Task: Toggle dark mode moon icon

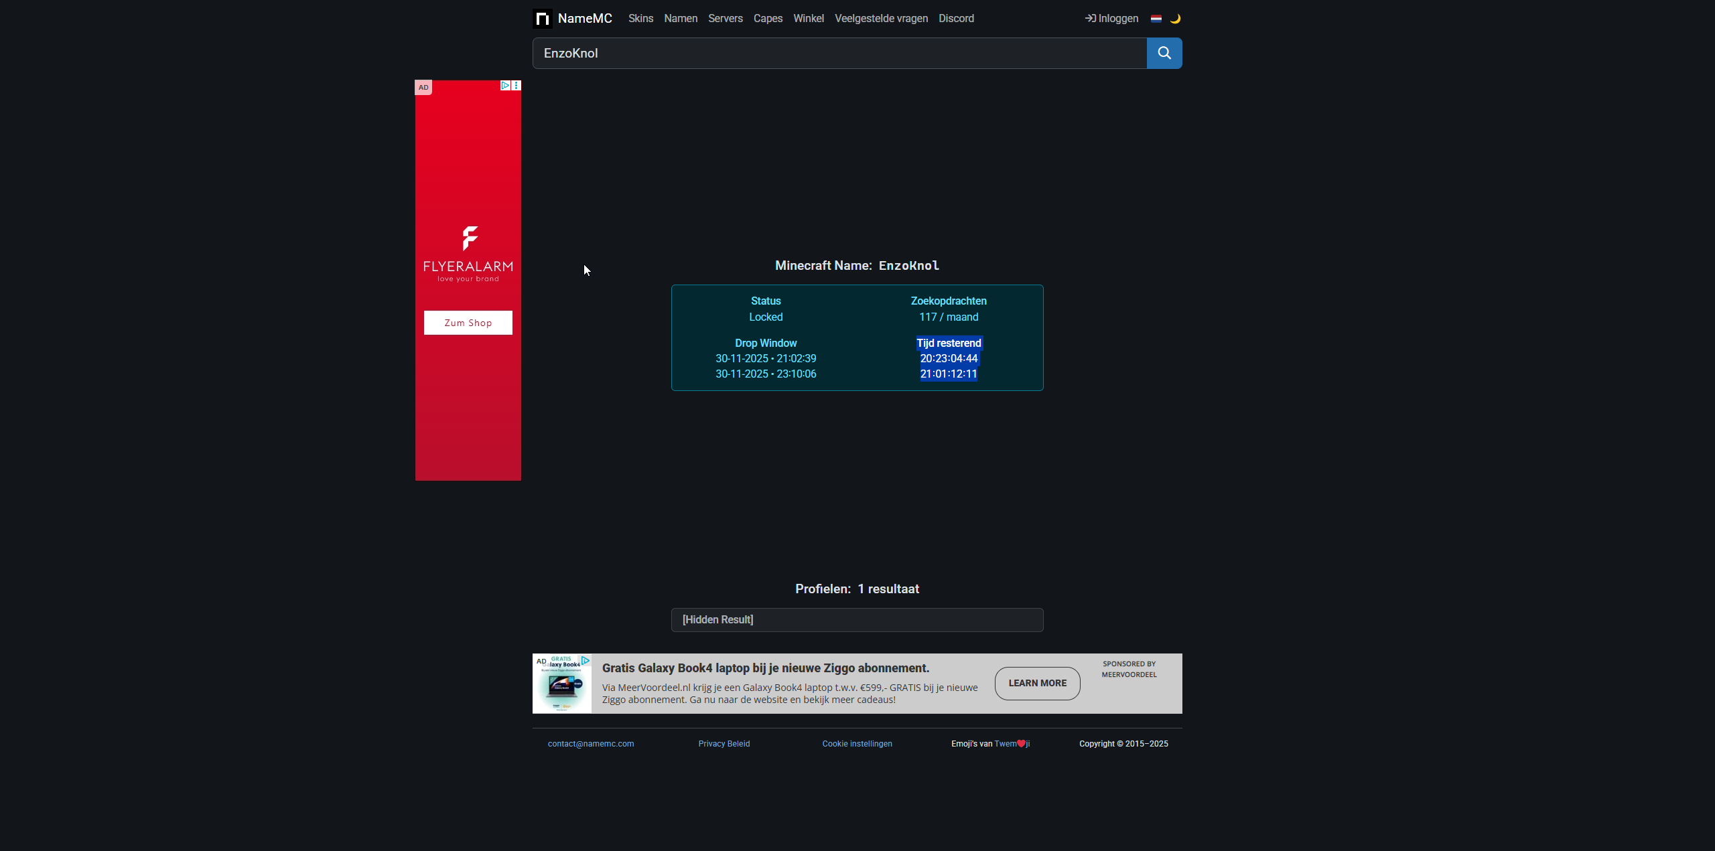Action: [x=1175, y=19]
